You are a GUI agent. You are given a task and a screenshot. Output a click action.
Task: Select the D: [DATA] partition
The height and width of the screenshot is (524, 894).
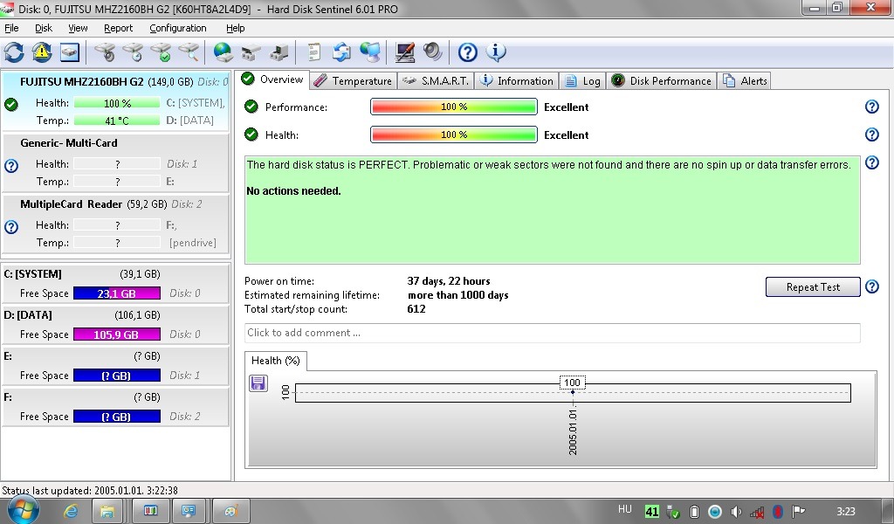coord(115,324)
